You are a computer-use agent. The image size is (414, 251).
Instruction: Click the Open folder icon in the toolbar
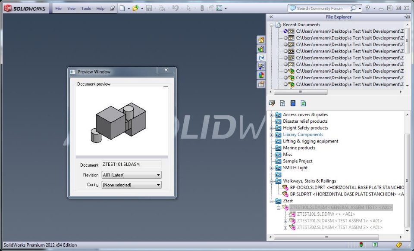(x=135, y=9)
